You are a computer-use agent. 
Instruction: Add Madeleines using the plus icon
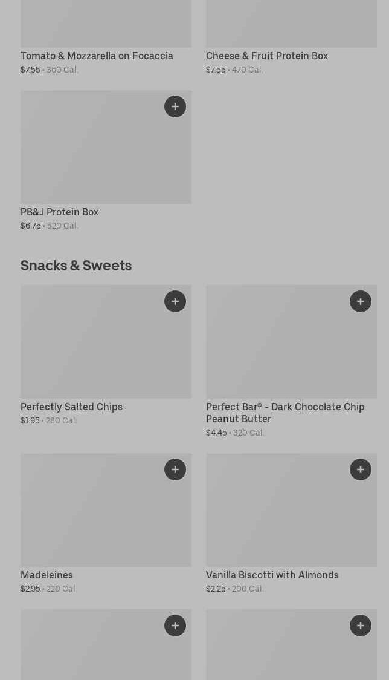point(175,469)
